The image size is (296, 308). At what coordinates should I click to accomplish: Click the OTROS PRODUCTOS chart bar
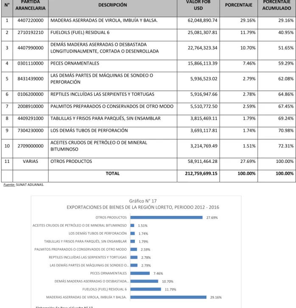pos(167,218)
